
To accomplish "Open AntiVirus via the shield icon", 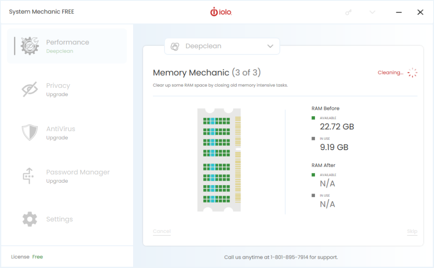I will click(29, 133).
